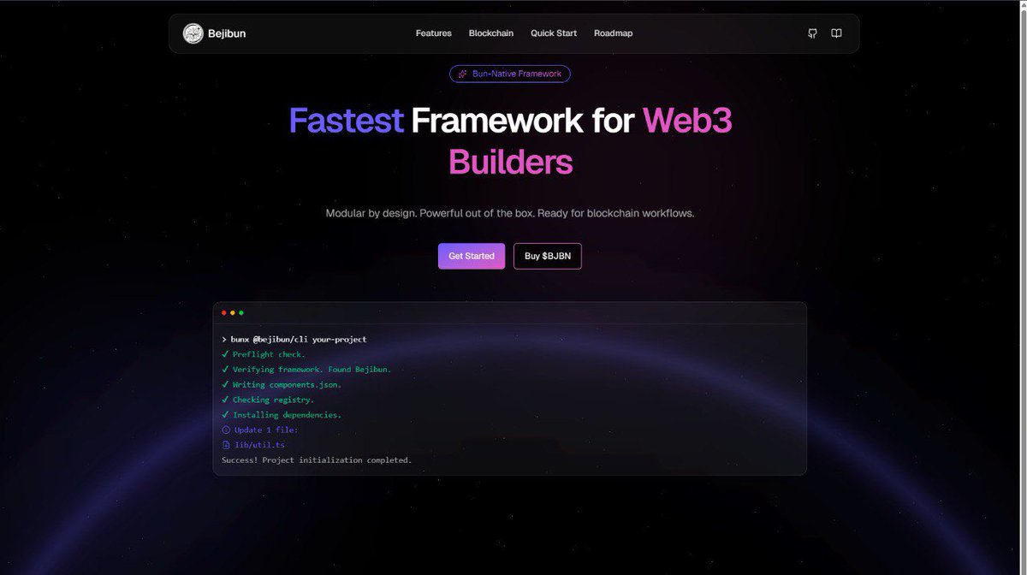Open the Roadmap navigation item
1027x575 pixels.
613,33
